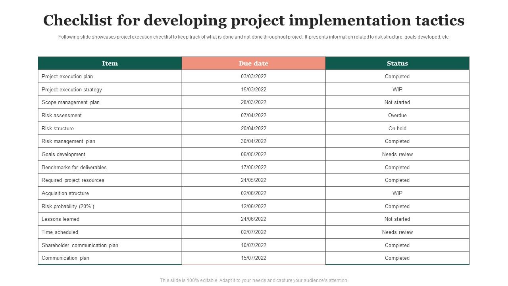Screen dimensions: 508x286
Task: Click the due date 02/06/2022
Action: (x=254, y=193)
